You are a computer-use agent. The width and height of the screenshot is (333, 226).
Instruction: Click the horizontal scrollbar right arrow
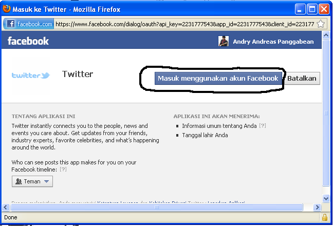pyautogui.click(x=317, y=207)
